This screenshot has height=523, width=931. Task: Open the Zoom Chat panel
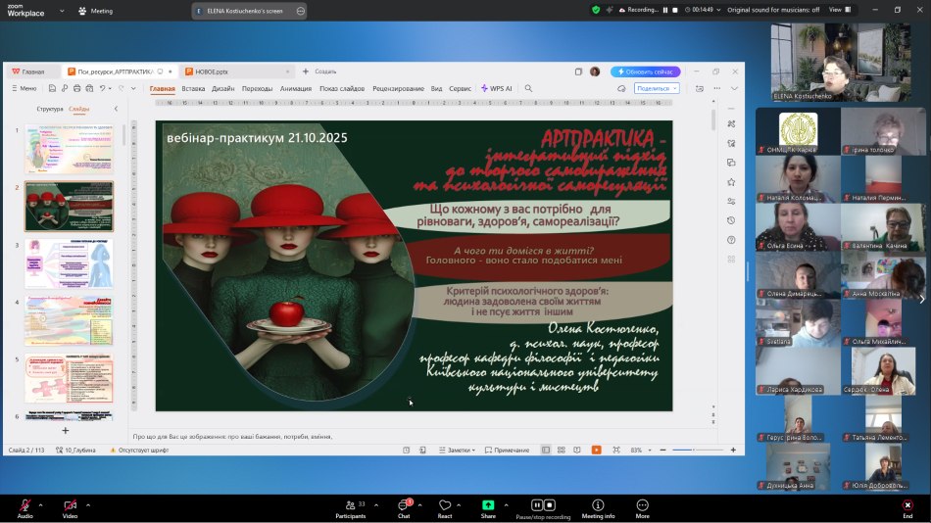[x=403, y=505]
